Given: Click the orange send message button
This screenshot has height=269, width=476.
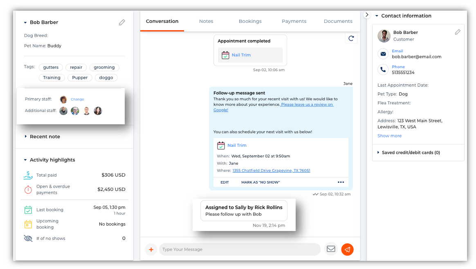Looking at the screenshot, I should 347,249.
